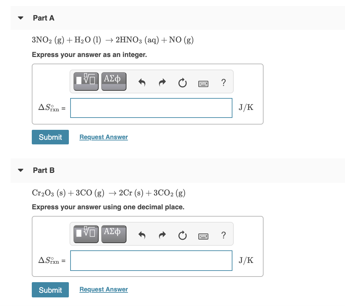Undo the last entry in Part B
The height and width of the screenshot is (306, 345).
pyautogui.click(x=142, y=235)
